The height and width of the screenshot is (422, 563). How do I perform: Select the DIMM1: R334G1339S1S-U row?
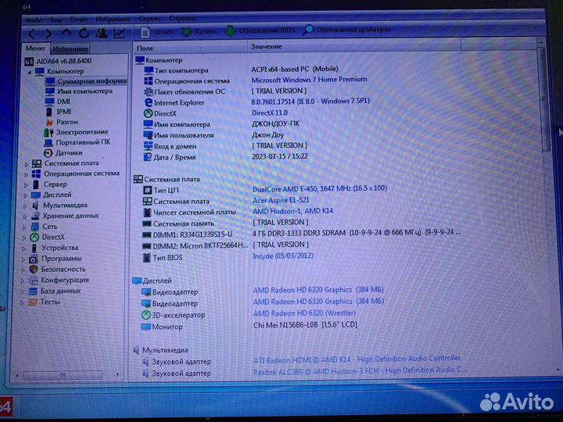(x=302, y=234)
